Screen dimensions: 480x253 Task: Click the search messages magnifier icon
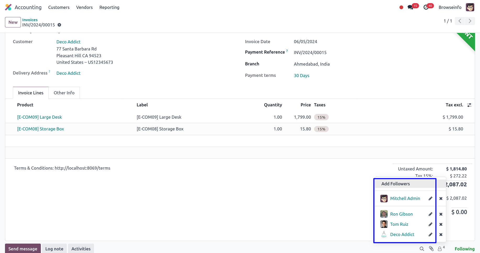[x=422, y=249]
